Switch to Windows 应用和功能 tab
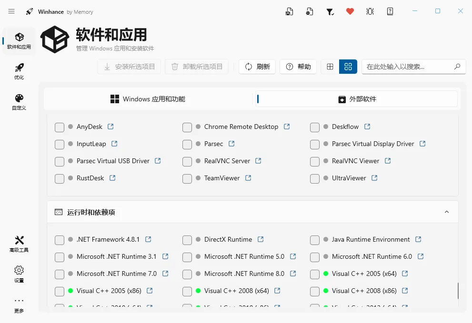The height and width of the screenshot is (323, 472). click(x=148, y=99)
